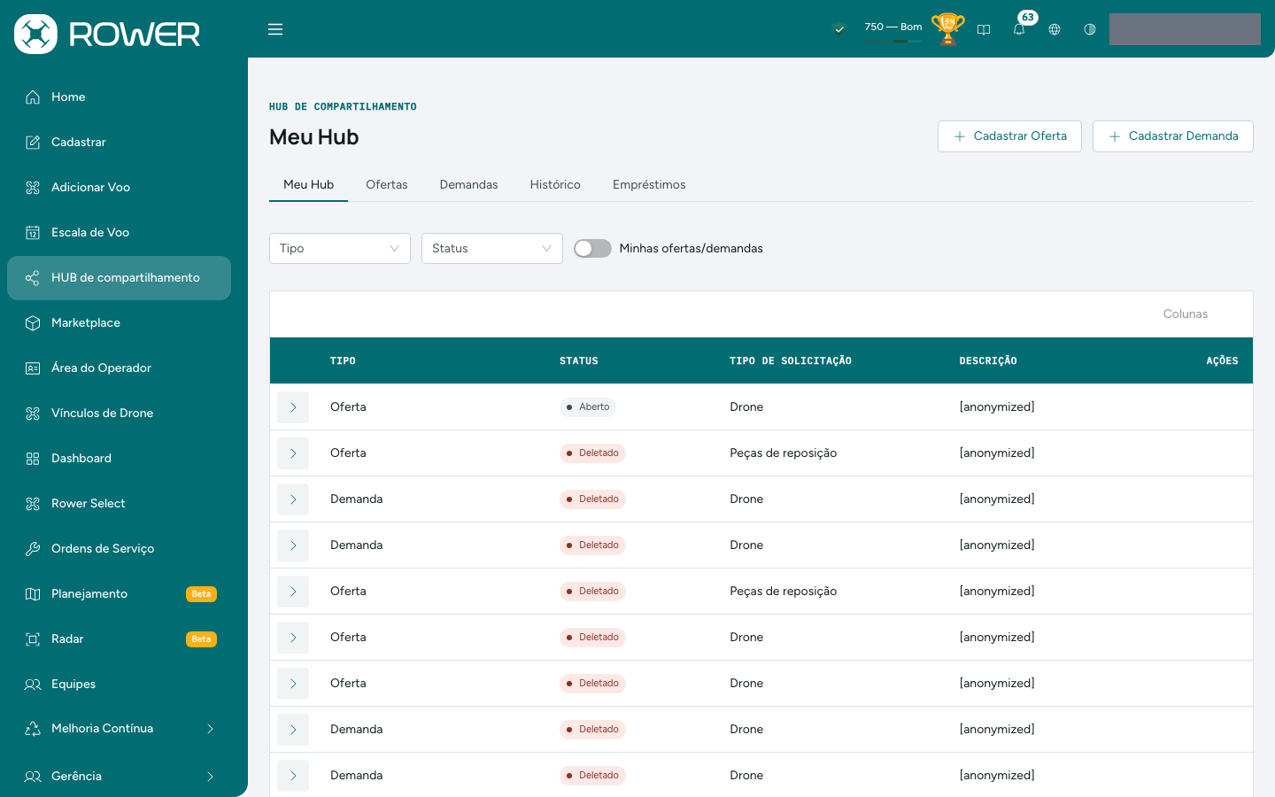Click the DESCRIÇÃO column header
This screenshot has height=797, width=1275.
point(988,360)
